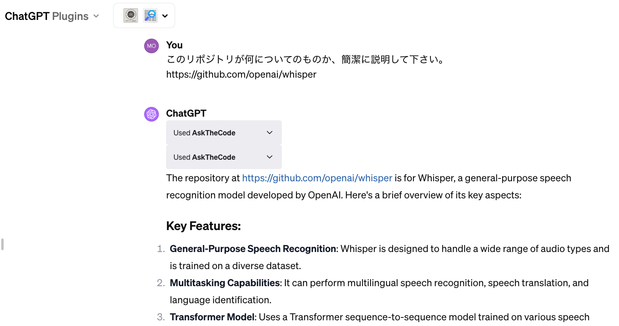Expand the first Used AskTheCode block
Screen dimensions: 619x326
coord(224,133)
